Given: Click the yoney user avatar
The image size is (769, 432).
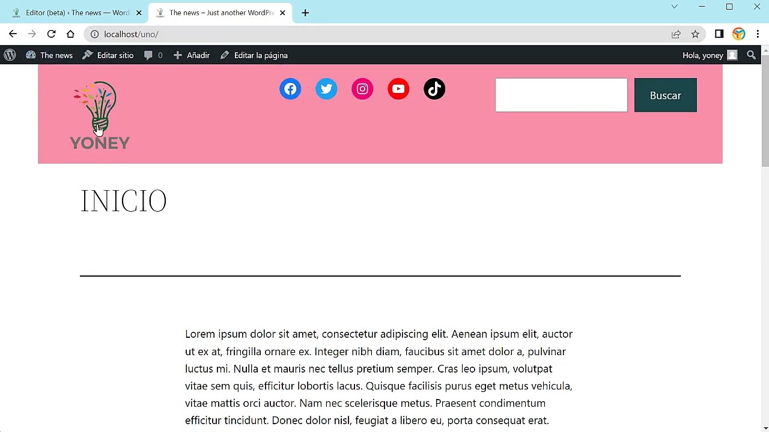Looking at the screenshot, I should [732, 55].
